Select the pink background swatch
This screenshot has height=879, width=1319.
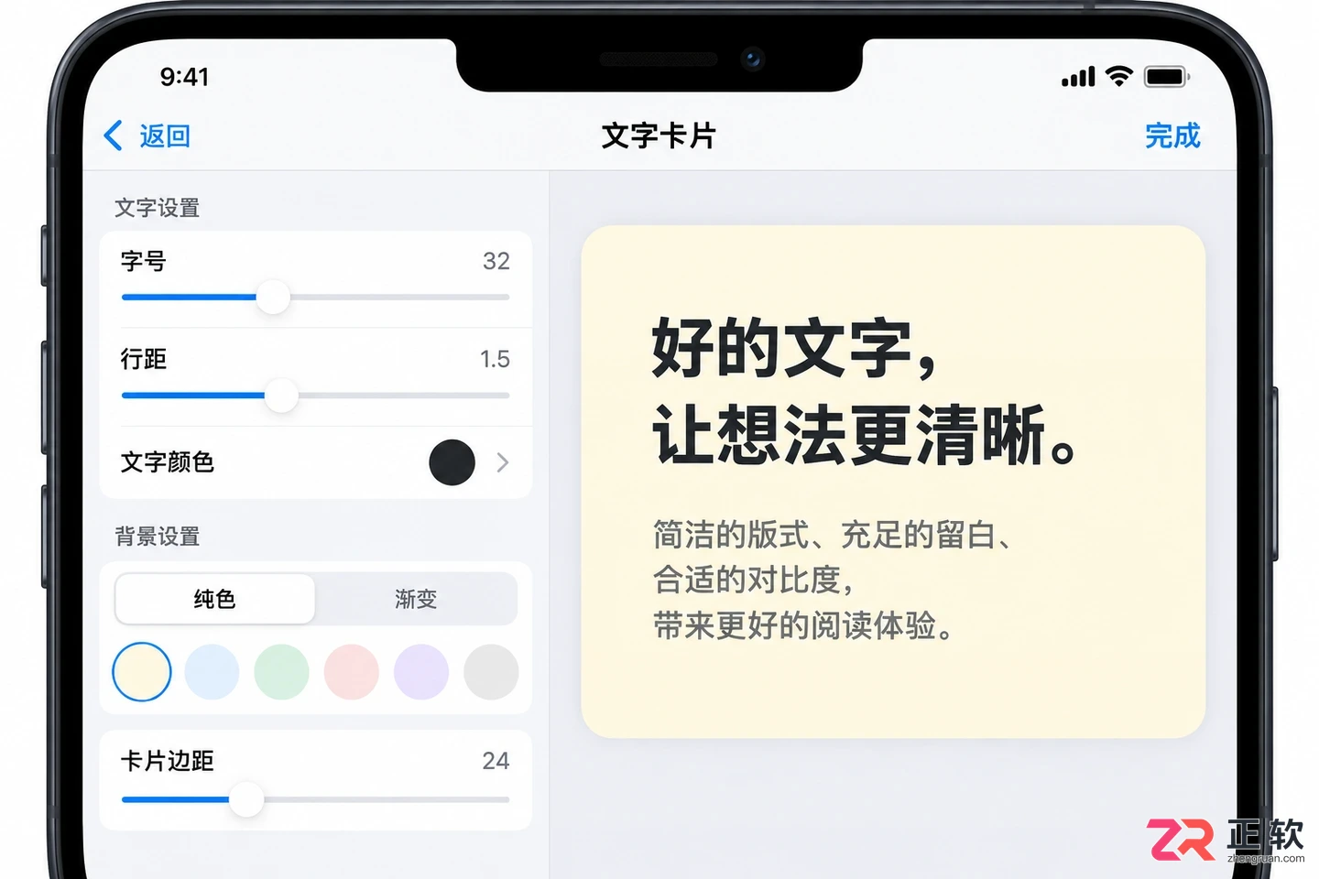pyautogui.click(x=351, y=672)
